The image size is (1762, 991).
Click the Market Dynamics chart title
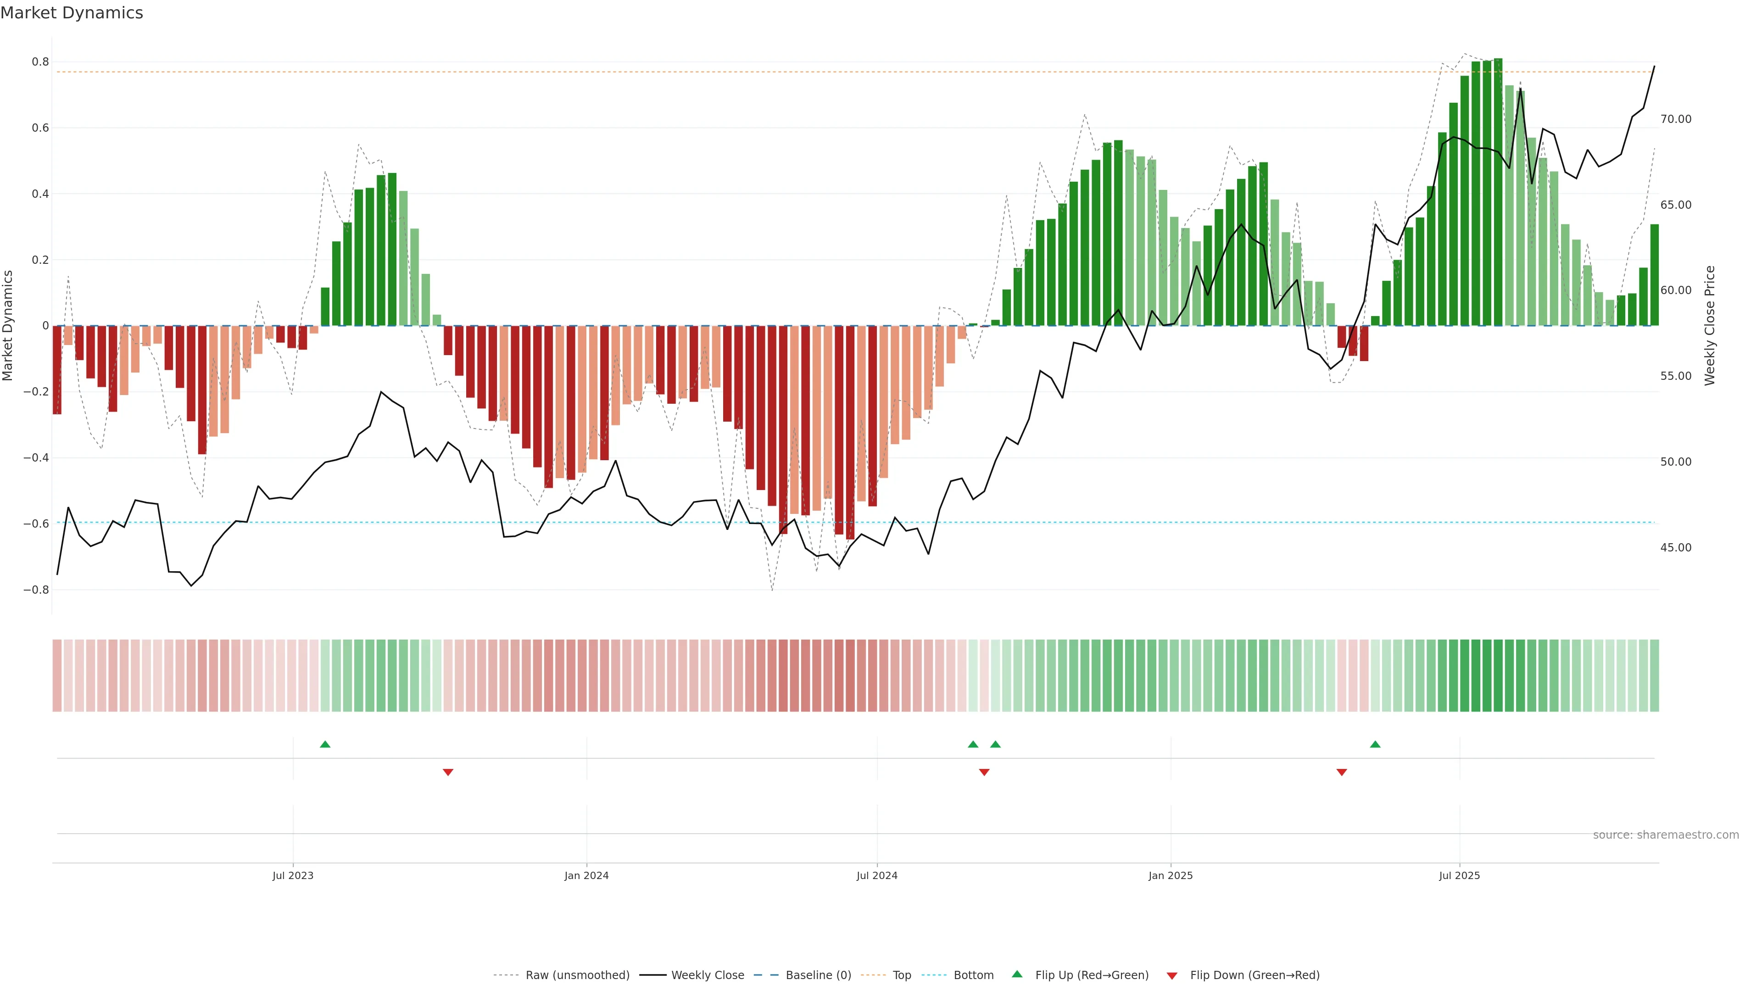pos(72,13)
